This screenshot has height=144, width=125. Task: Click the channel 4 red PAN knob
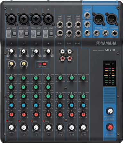[x=48, y=115]
